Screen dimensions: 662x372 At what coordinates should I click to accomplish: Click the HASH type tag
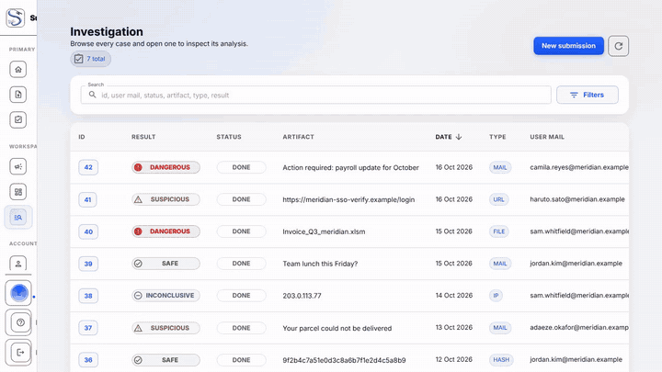[501, 360]
